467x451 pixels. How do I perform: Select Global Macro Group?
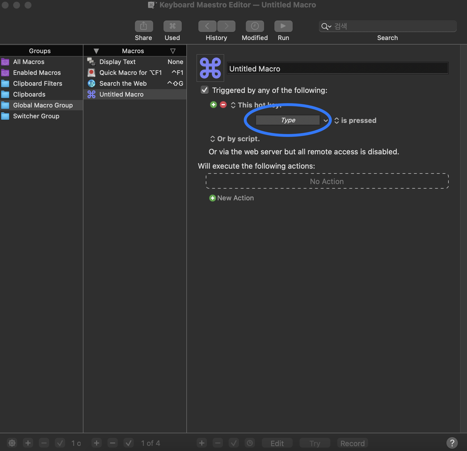pyautogui.click(x=41, y=105)
